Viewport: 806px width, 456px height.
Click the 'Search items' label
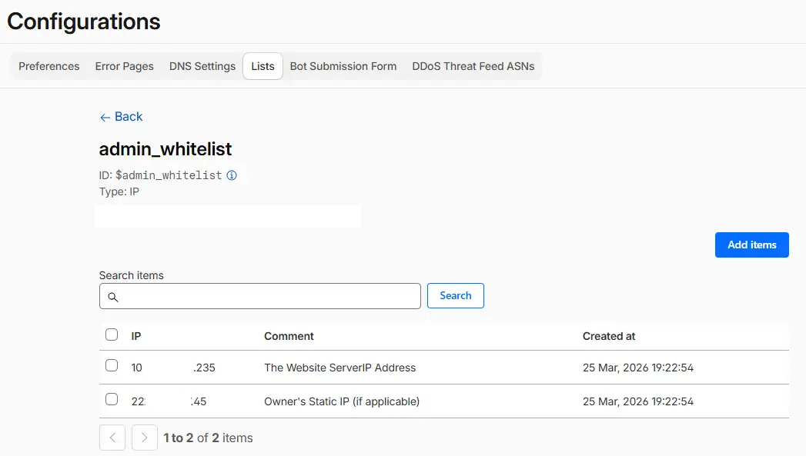[x=132, y=276]
